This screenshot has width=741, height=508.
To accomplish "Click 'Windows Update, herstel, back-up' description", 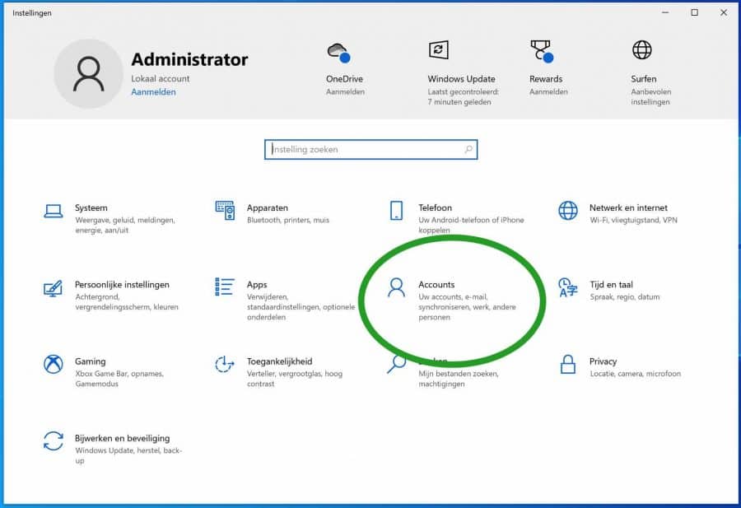I will (128, 455).
